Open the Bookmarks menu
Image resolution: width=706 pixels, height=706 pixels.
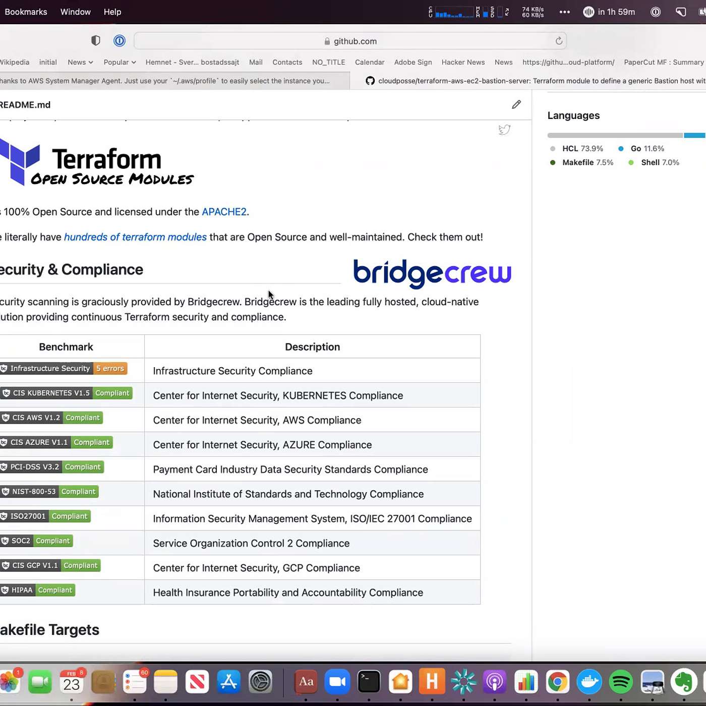pos(26,12)
